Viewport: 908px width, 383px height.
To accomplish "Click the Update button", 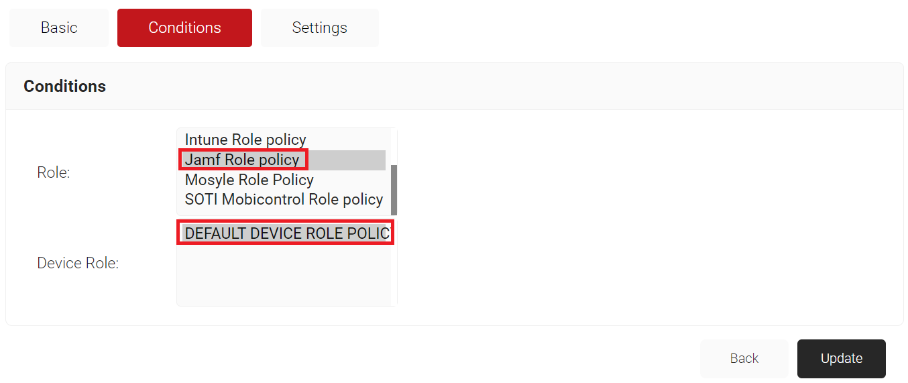I will [842, 358].
